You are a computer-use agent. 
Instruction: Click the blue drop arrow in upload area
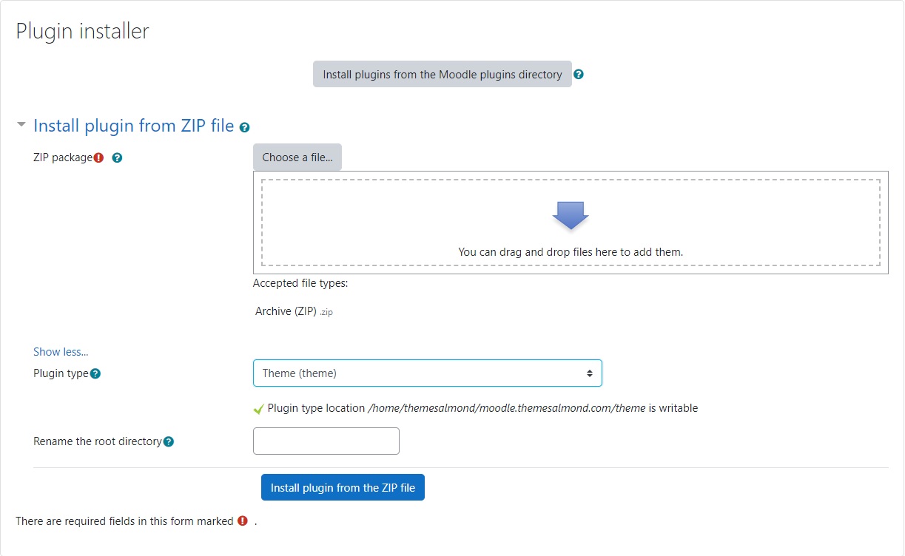point(571,215)
